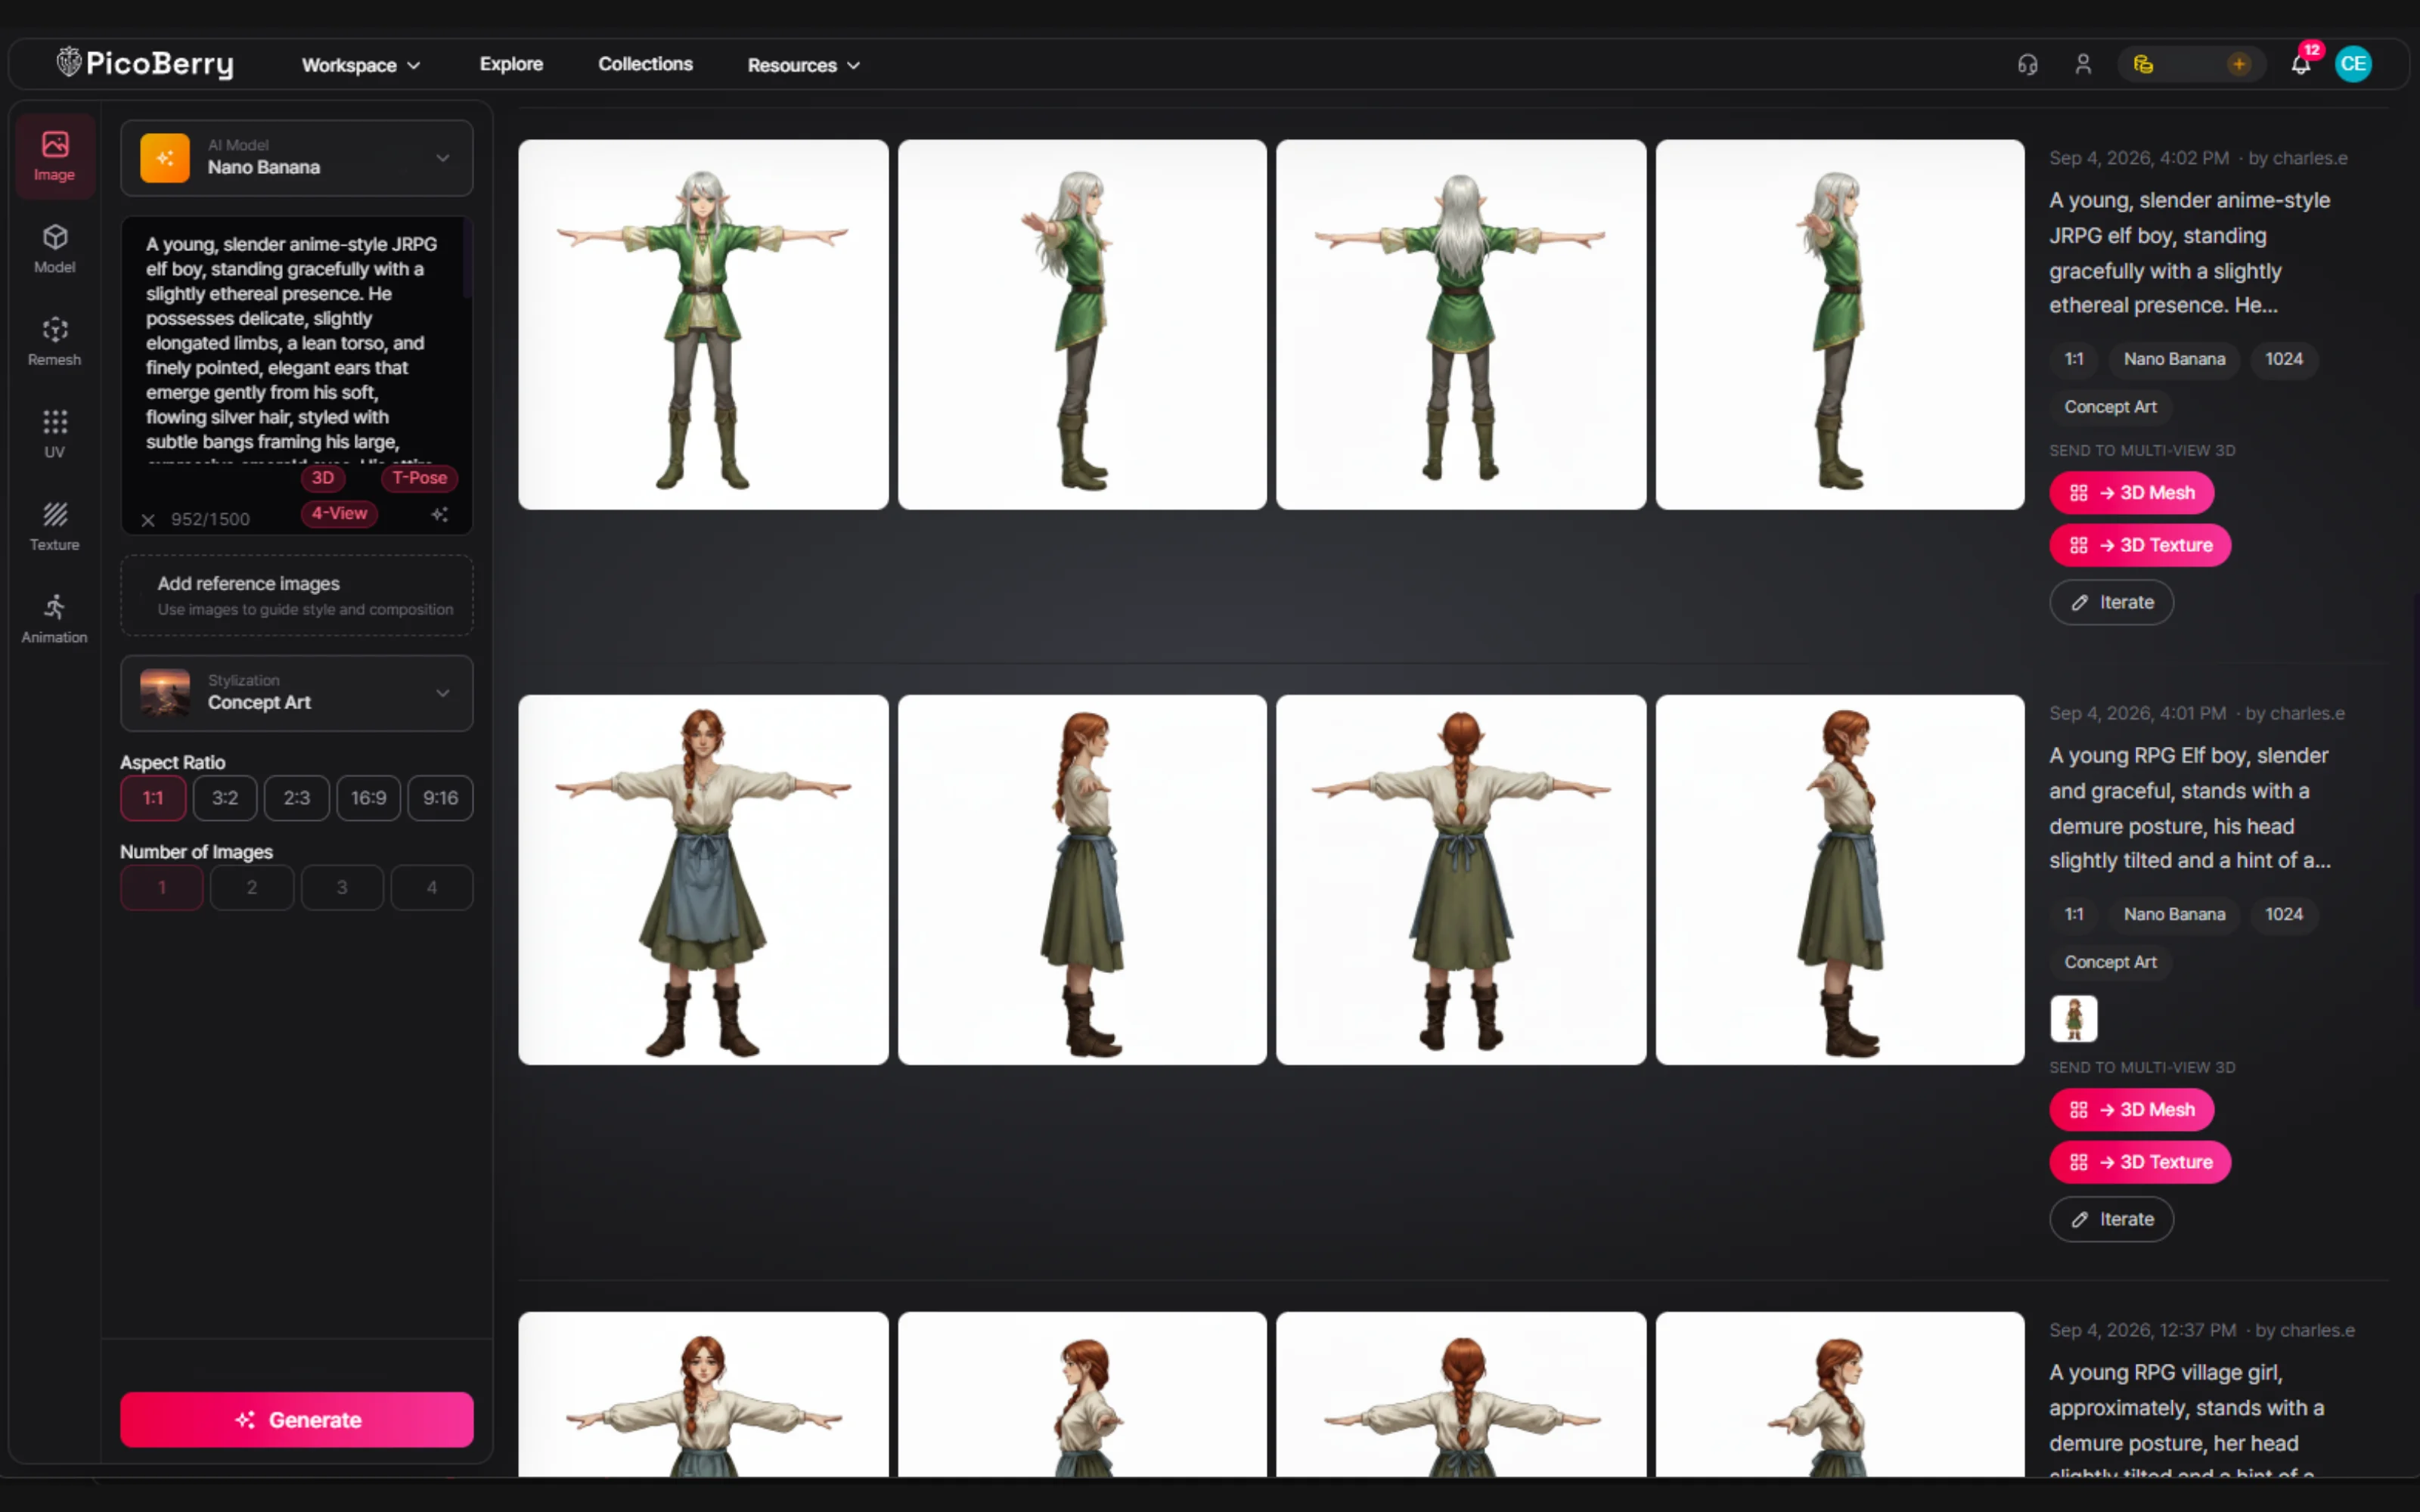Open the Explore page
2420x1512 pixels.
pos(511,64)
